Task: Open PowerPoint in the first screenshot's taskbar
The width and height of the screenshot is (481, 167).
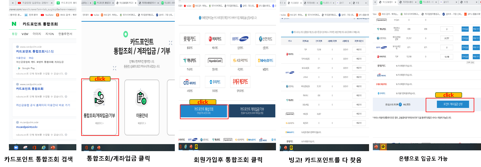Action: point(53,147)
